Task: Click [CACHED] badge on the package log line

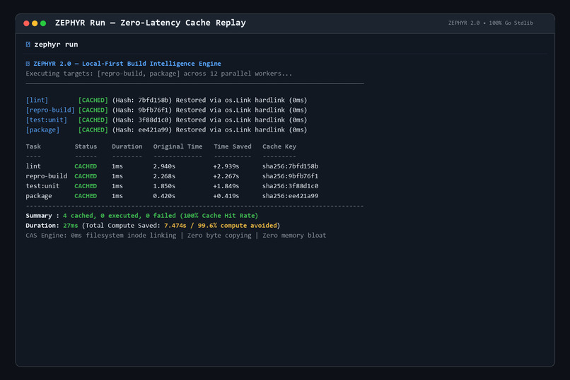Action: click(x=93, y=129)
